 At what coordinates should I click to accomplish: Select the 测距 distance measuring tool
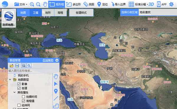[89, 4]
